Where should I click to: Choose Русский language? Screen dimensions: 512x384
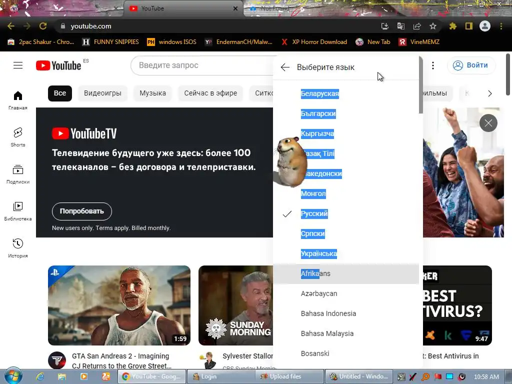tap(346, 213)
